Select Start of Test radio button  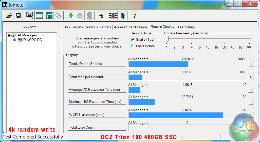133,40
